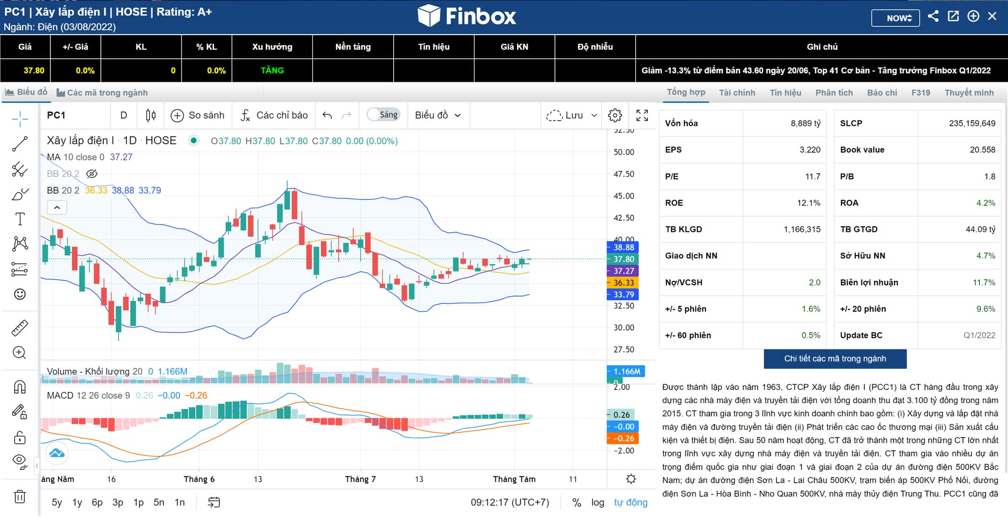Open the D timeframe interval selector
Screen dimensions: 1008x531
point(124,115)
